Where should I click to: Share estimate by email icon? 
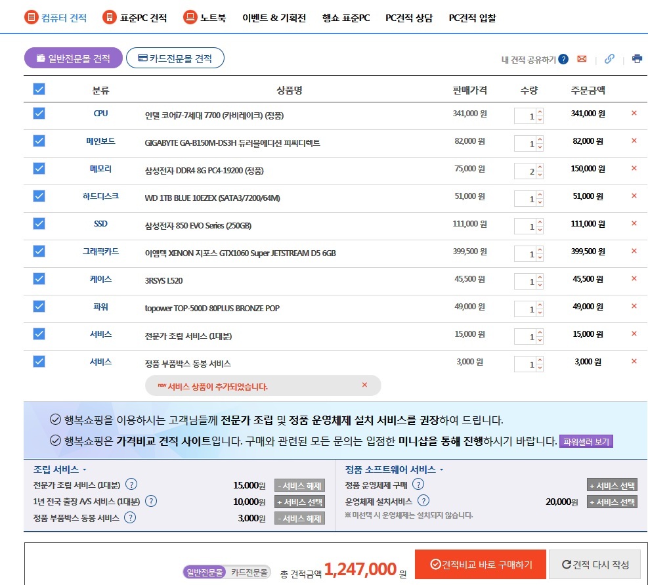pyautogui.click(x=582, y=59)
